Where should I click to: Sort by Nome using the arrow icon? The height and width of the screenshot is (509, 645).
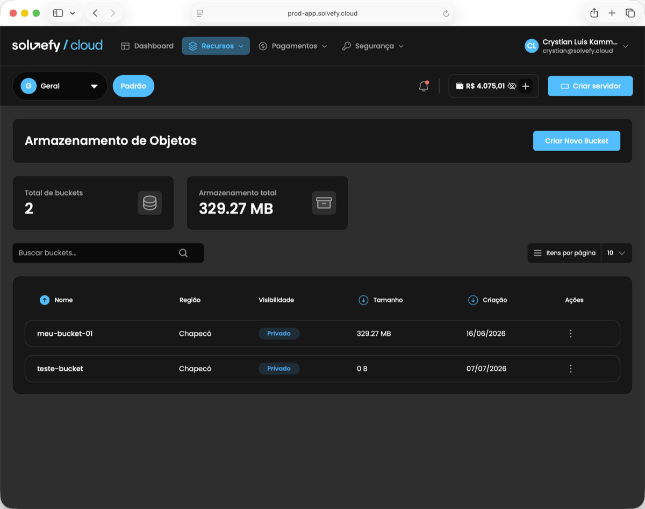(45, 300)
